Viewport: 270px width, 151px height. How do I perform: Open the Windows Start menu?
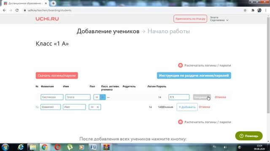click(x=5, y=147)
